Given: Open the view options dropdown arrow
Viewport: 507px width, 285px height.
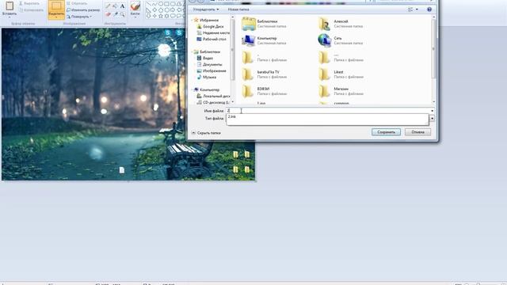Looking at the screenshot, I should pos(417,9).
